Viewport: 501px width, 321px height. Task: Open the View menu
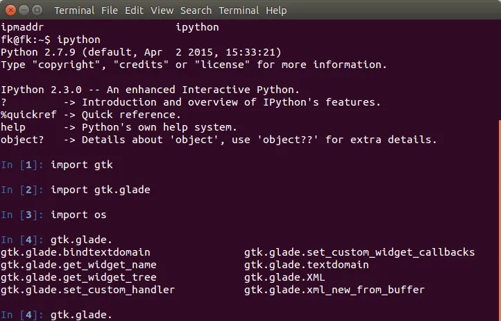[x=162, y=10]
